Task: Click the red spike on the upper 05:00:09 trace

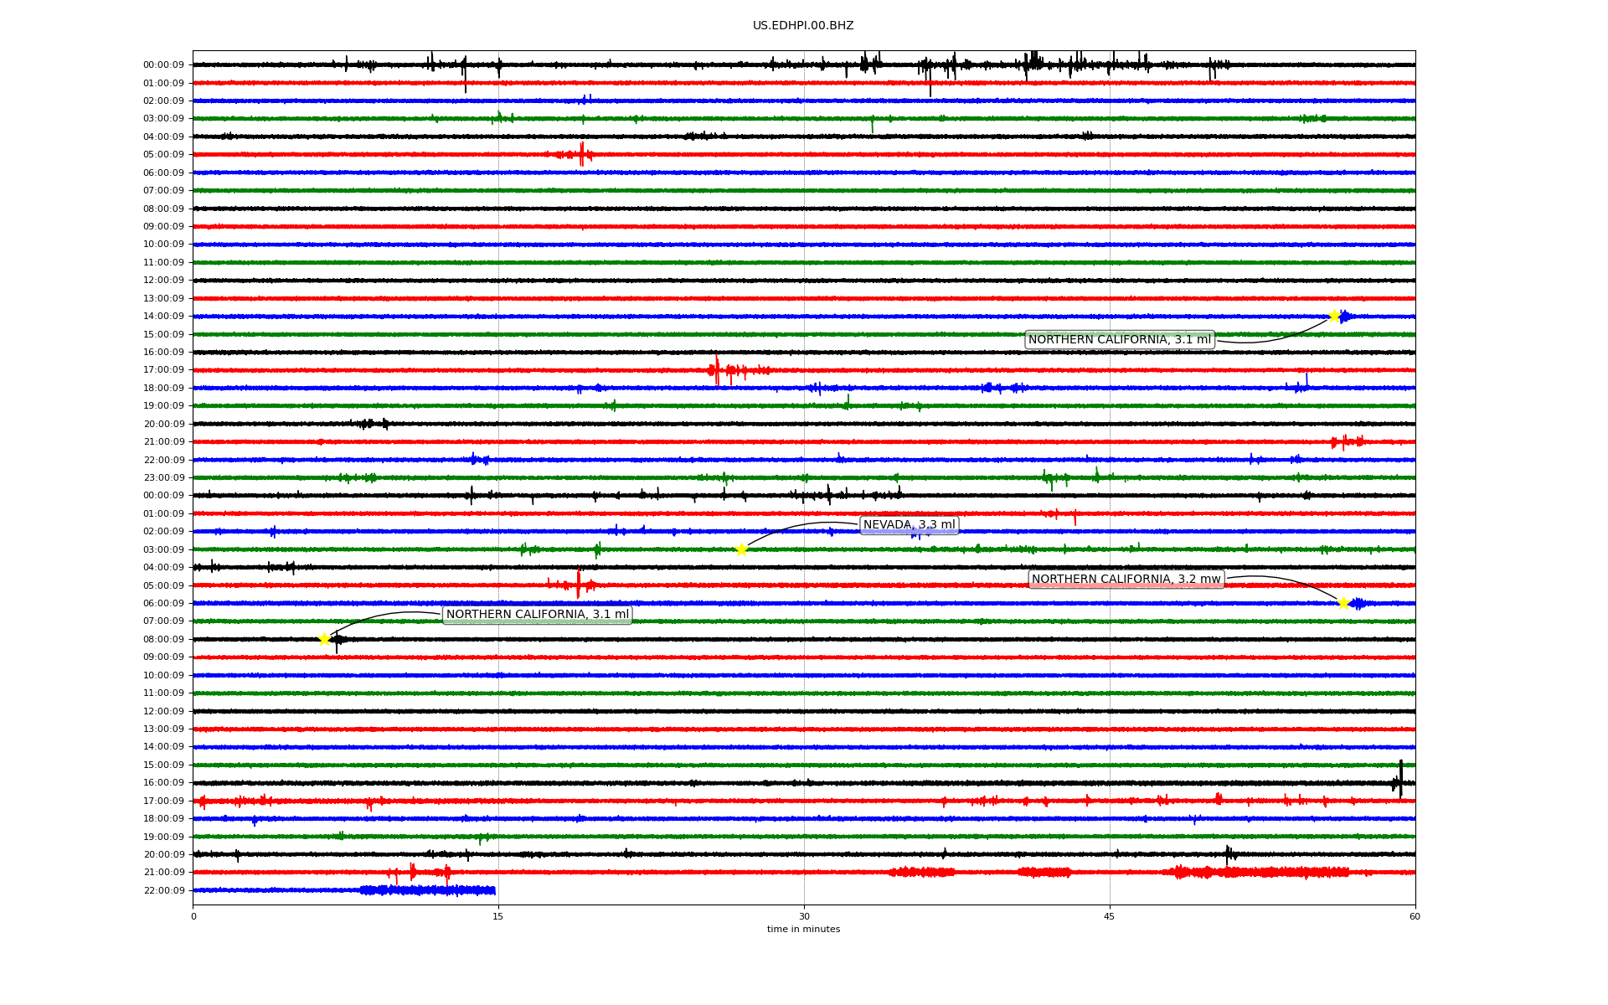Action: pos(581,154)
